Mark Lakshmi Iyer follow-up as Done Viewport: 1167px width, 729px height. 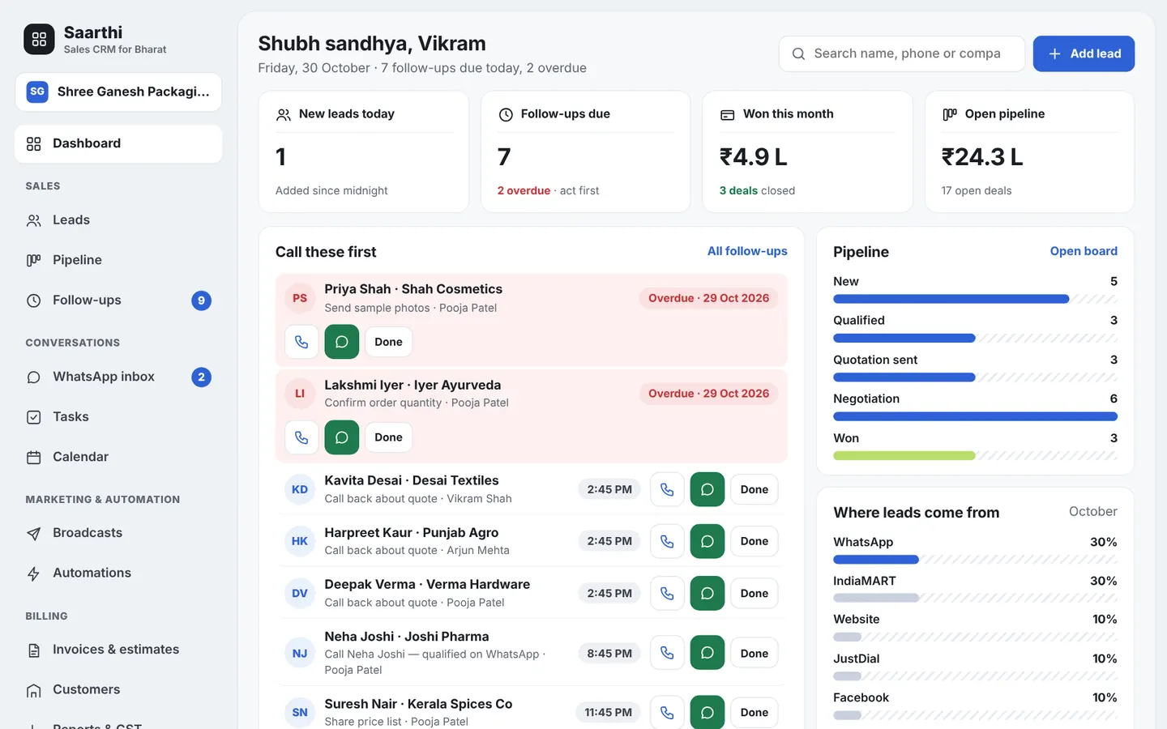point(388,437)
